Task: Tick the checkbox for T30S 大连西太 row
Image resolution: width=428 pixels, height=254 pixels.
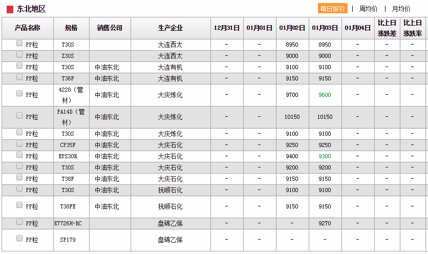Action: coord(19,43)
